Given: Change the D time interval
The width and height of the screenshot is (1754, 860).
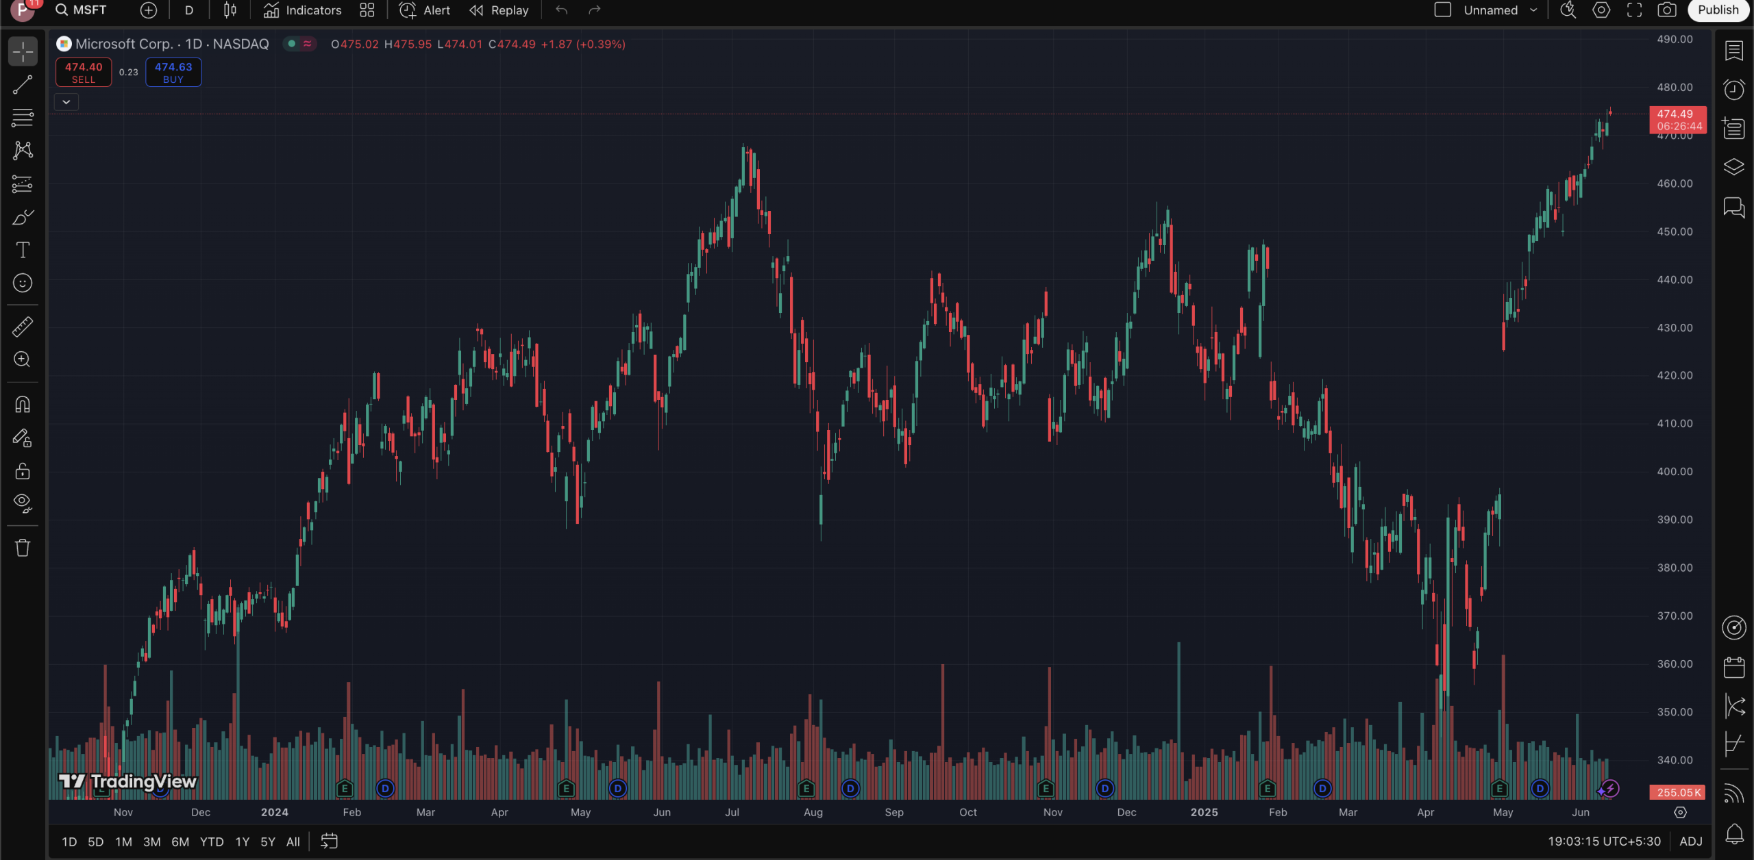Looking at the screenshot, I should tap(189, 10).
